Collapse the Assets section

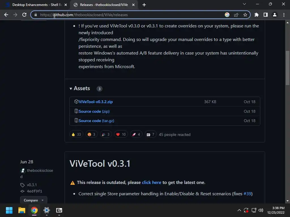pos(80,88)
